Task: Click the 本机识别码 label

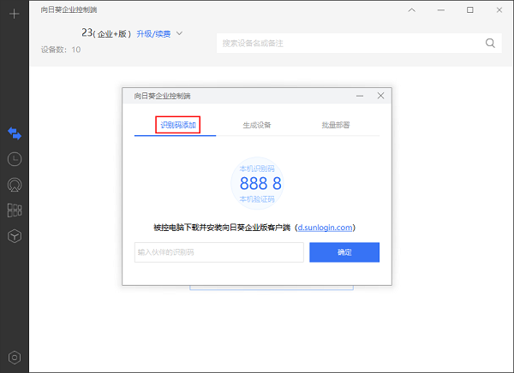Action: click(x=257, y=169)
